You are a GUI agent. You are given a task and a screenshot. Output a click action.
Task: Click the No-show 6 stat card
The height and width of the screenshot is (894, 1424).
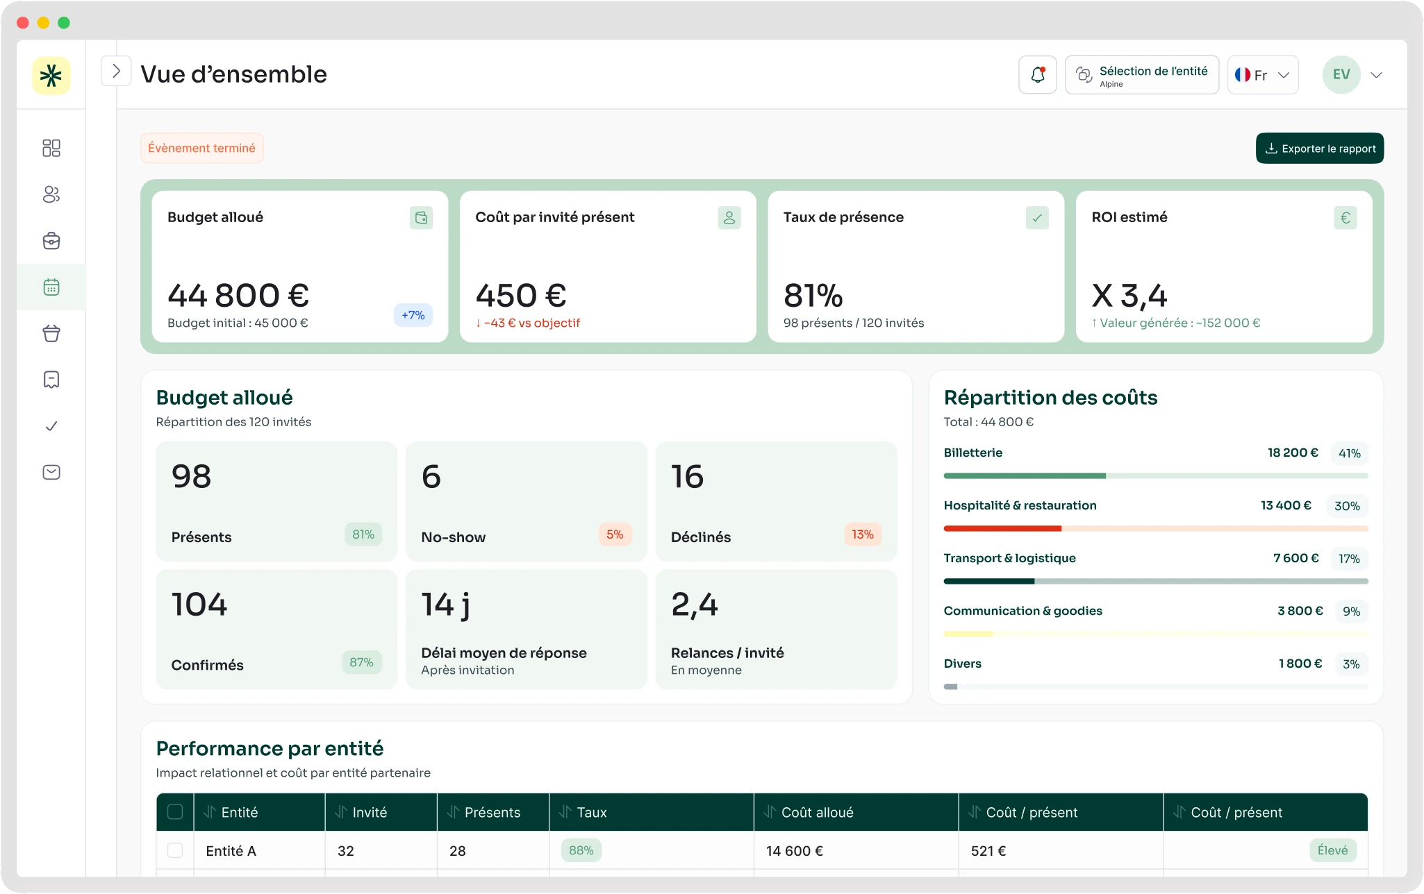point(527,501)
